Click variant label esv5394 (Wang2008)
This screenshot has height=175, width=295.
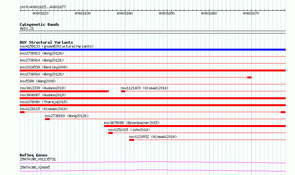coord(38,81)
